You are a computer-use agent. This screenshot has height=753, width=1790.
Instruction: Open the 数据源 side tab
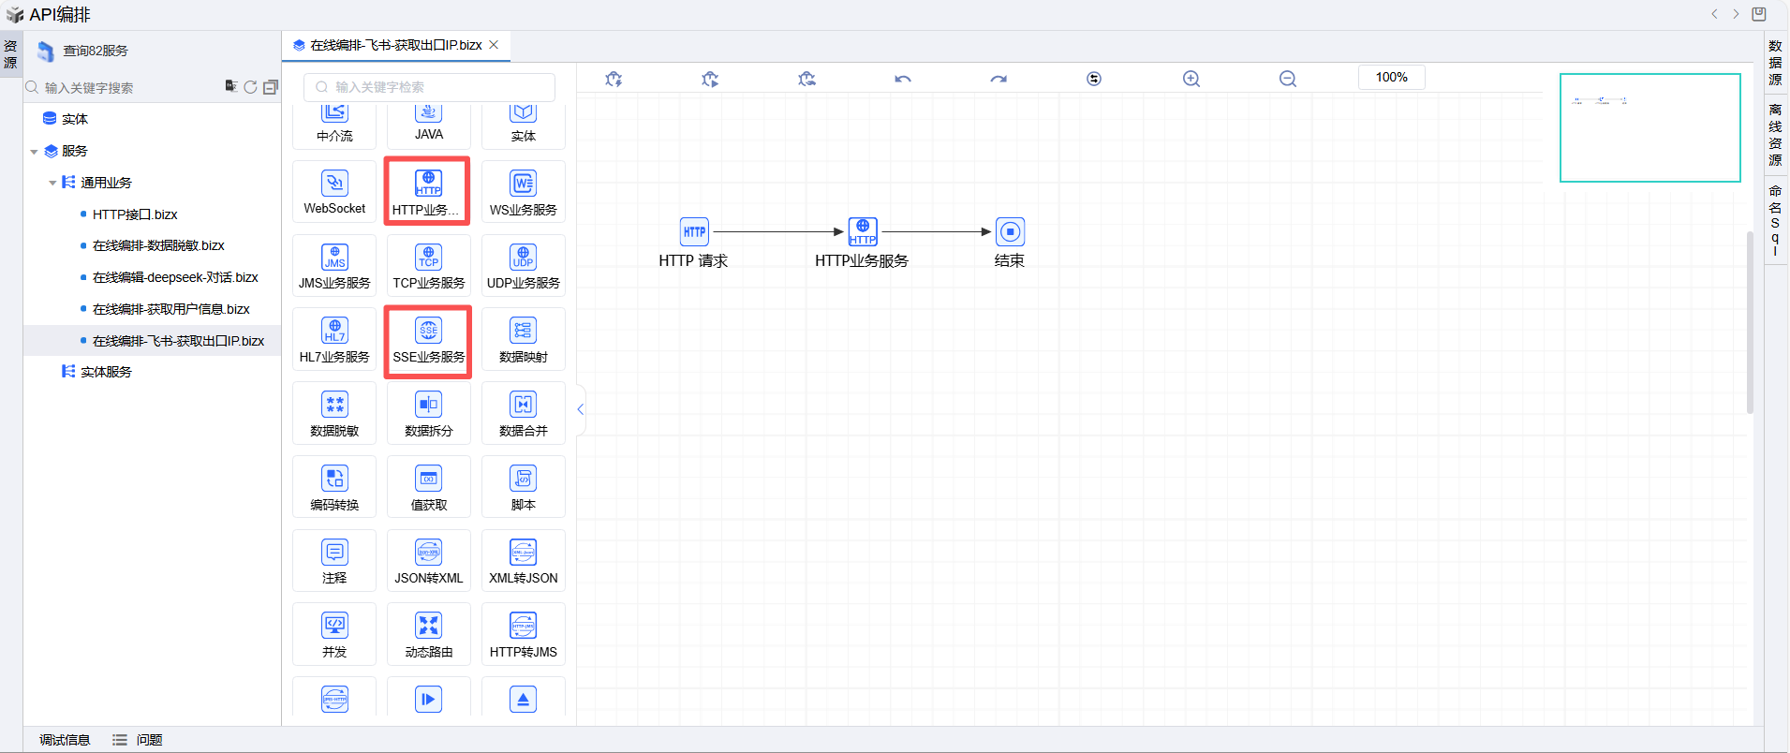point(1775,62)
